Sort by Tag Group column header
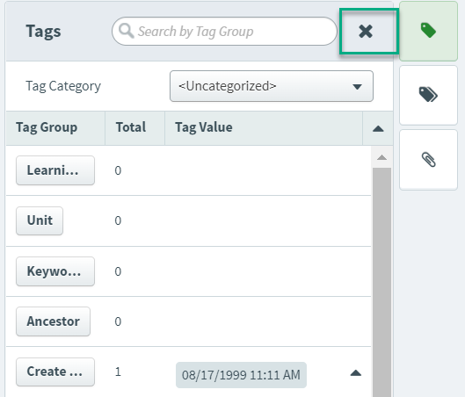The height and width of the screenshot is (397, 465). tap(47, 127)
